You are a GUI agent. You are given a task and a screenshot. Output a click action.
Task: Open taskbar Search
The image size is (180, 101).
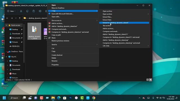point(14,98)
